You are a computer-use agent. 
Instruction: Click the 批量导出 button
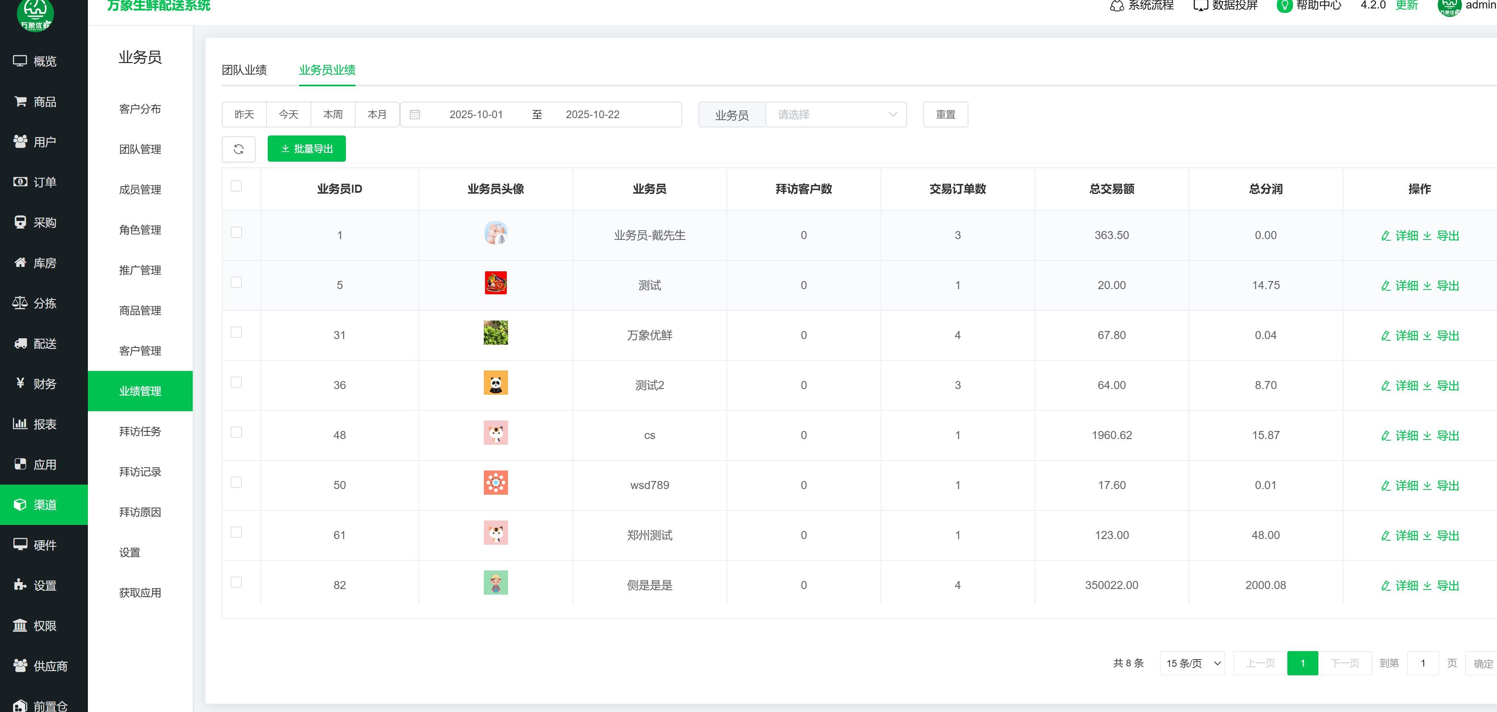tap(306, 149)
